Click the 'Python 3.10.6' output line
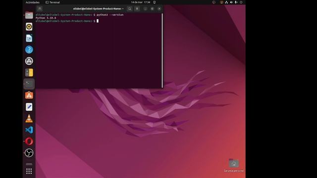Image resolution: width=317 pixels, height=178 pixels. pyautogui.click(x=46, y=18)
